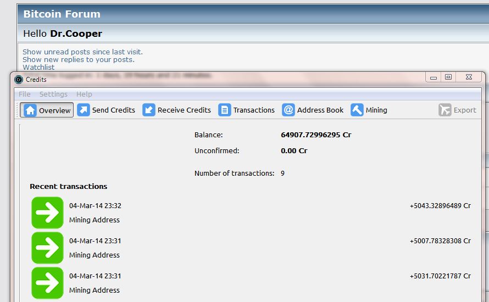Go to Send Credits page

pos(114,110)
